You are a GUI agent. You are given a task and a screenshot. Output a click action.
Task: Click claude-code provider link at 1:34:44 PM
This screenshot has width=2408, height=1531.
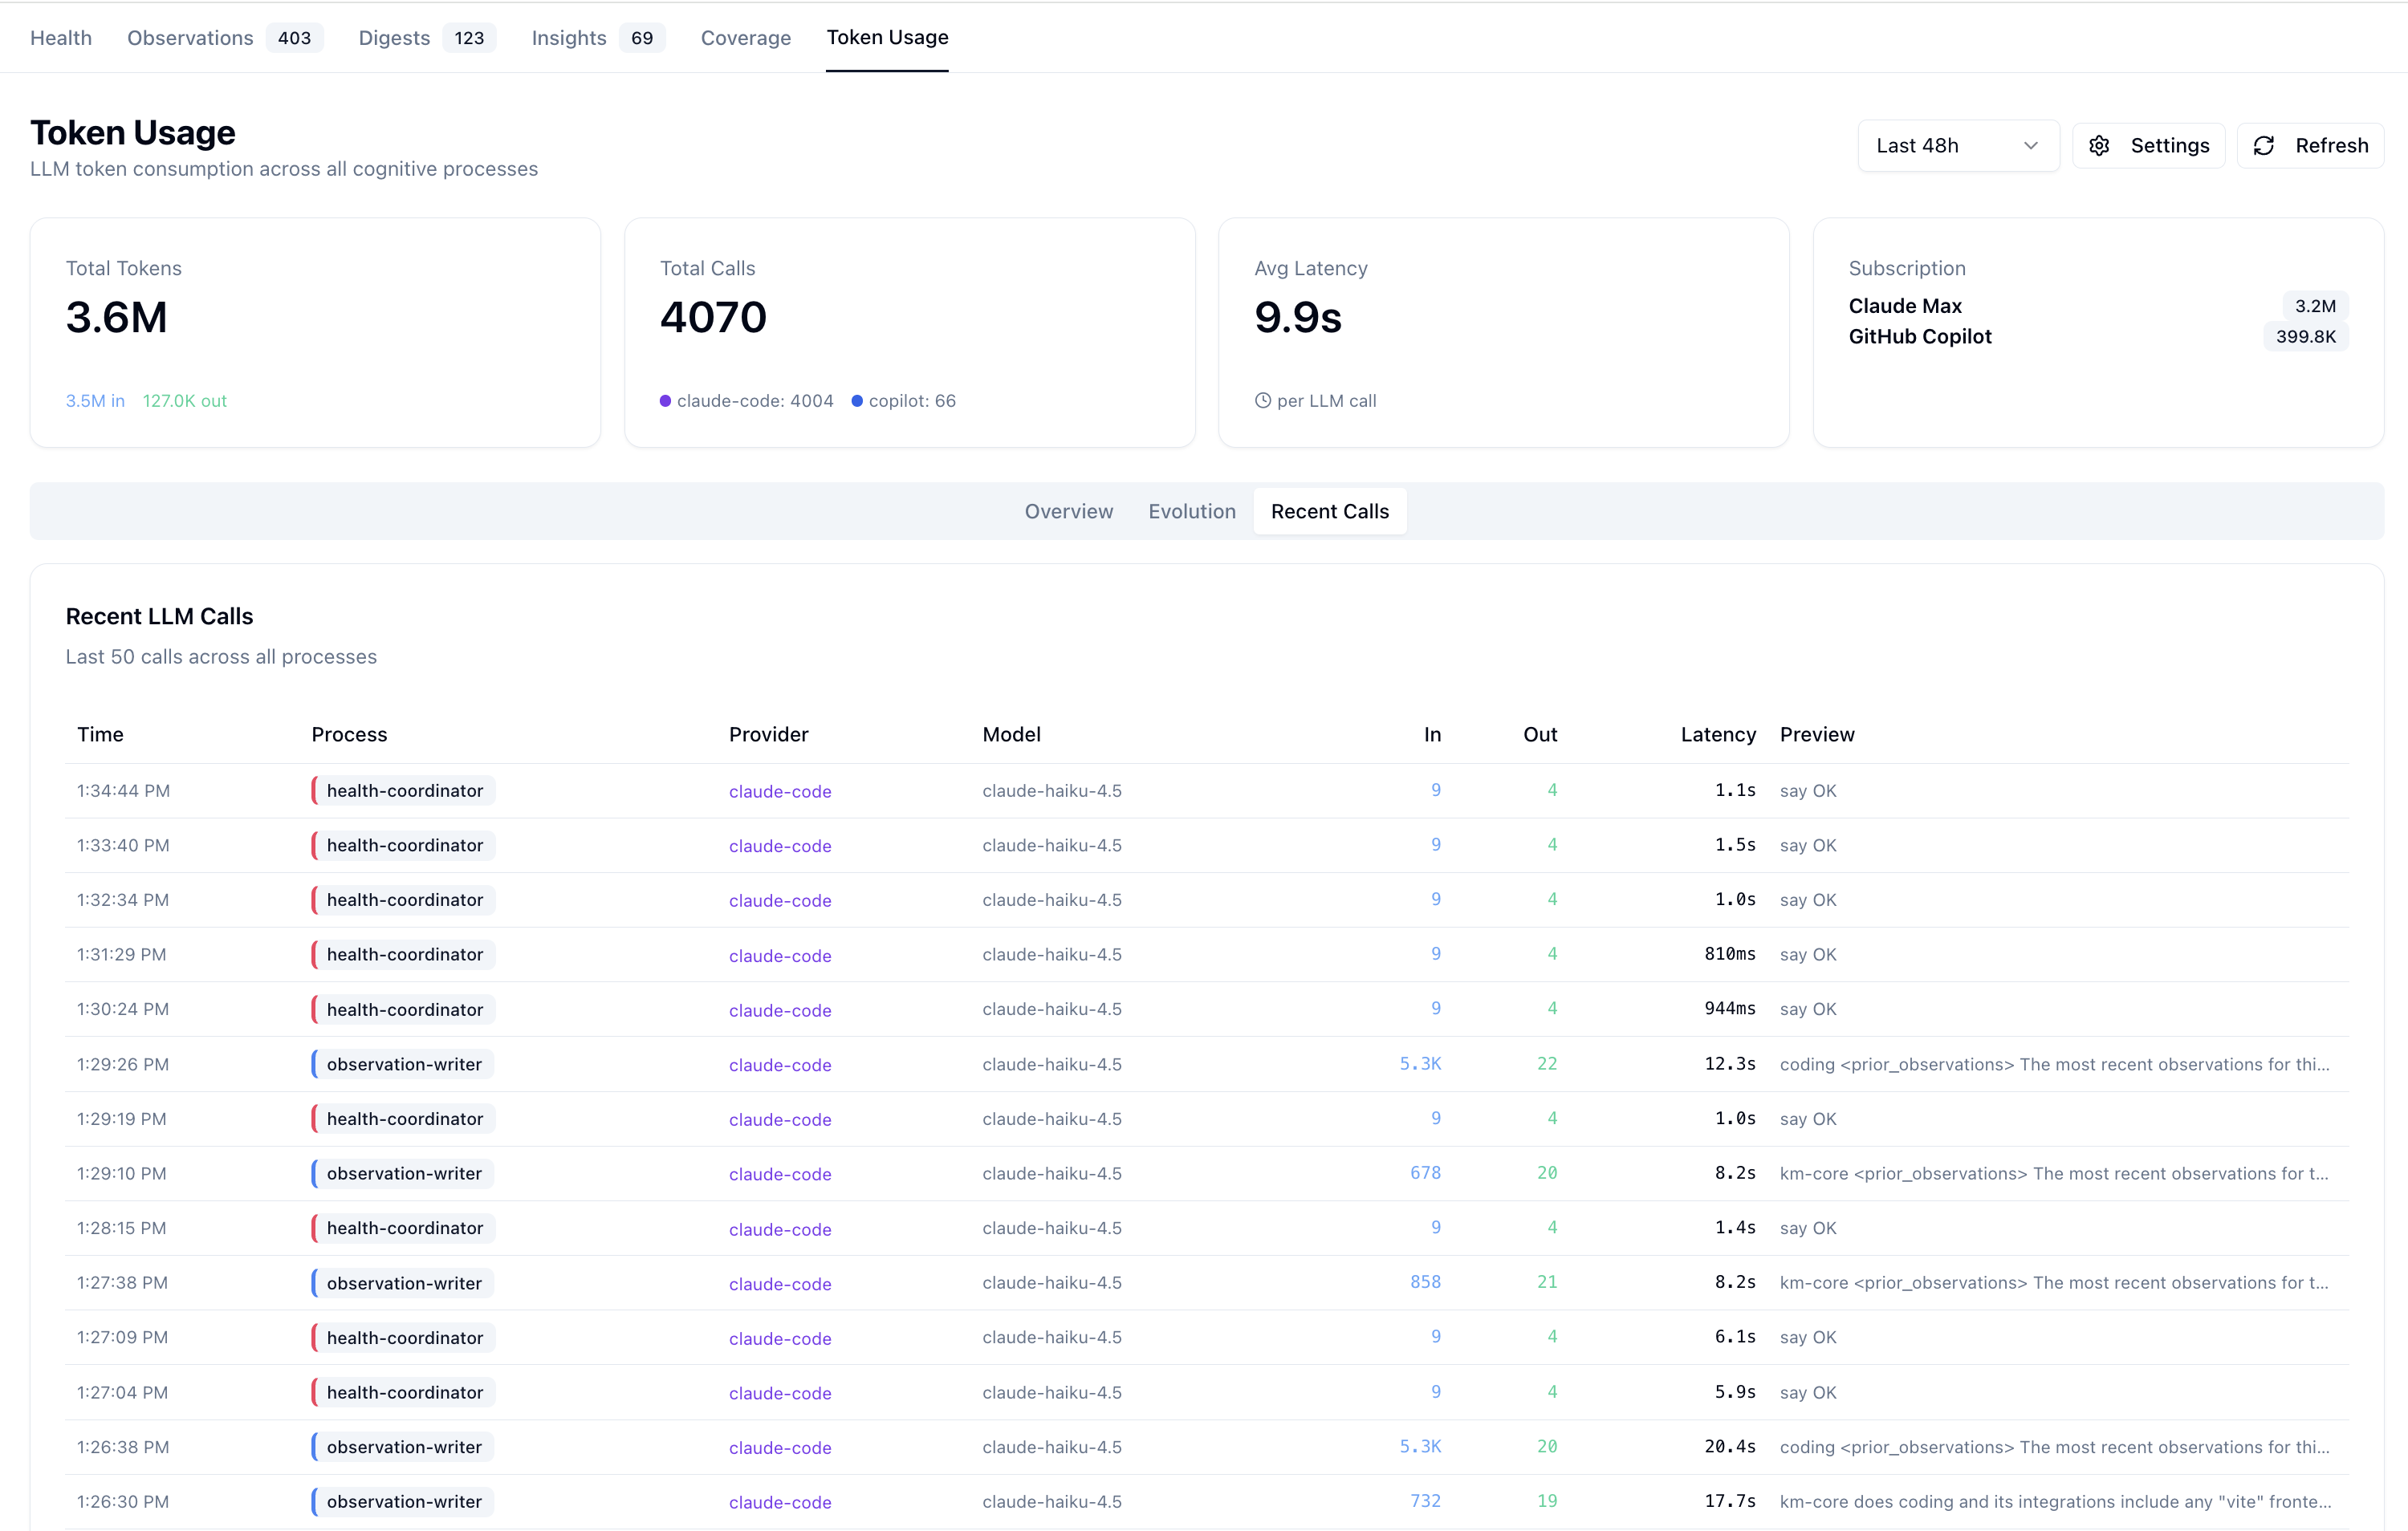[x=780, y=791]
